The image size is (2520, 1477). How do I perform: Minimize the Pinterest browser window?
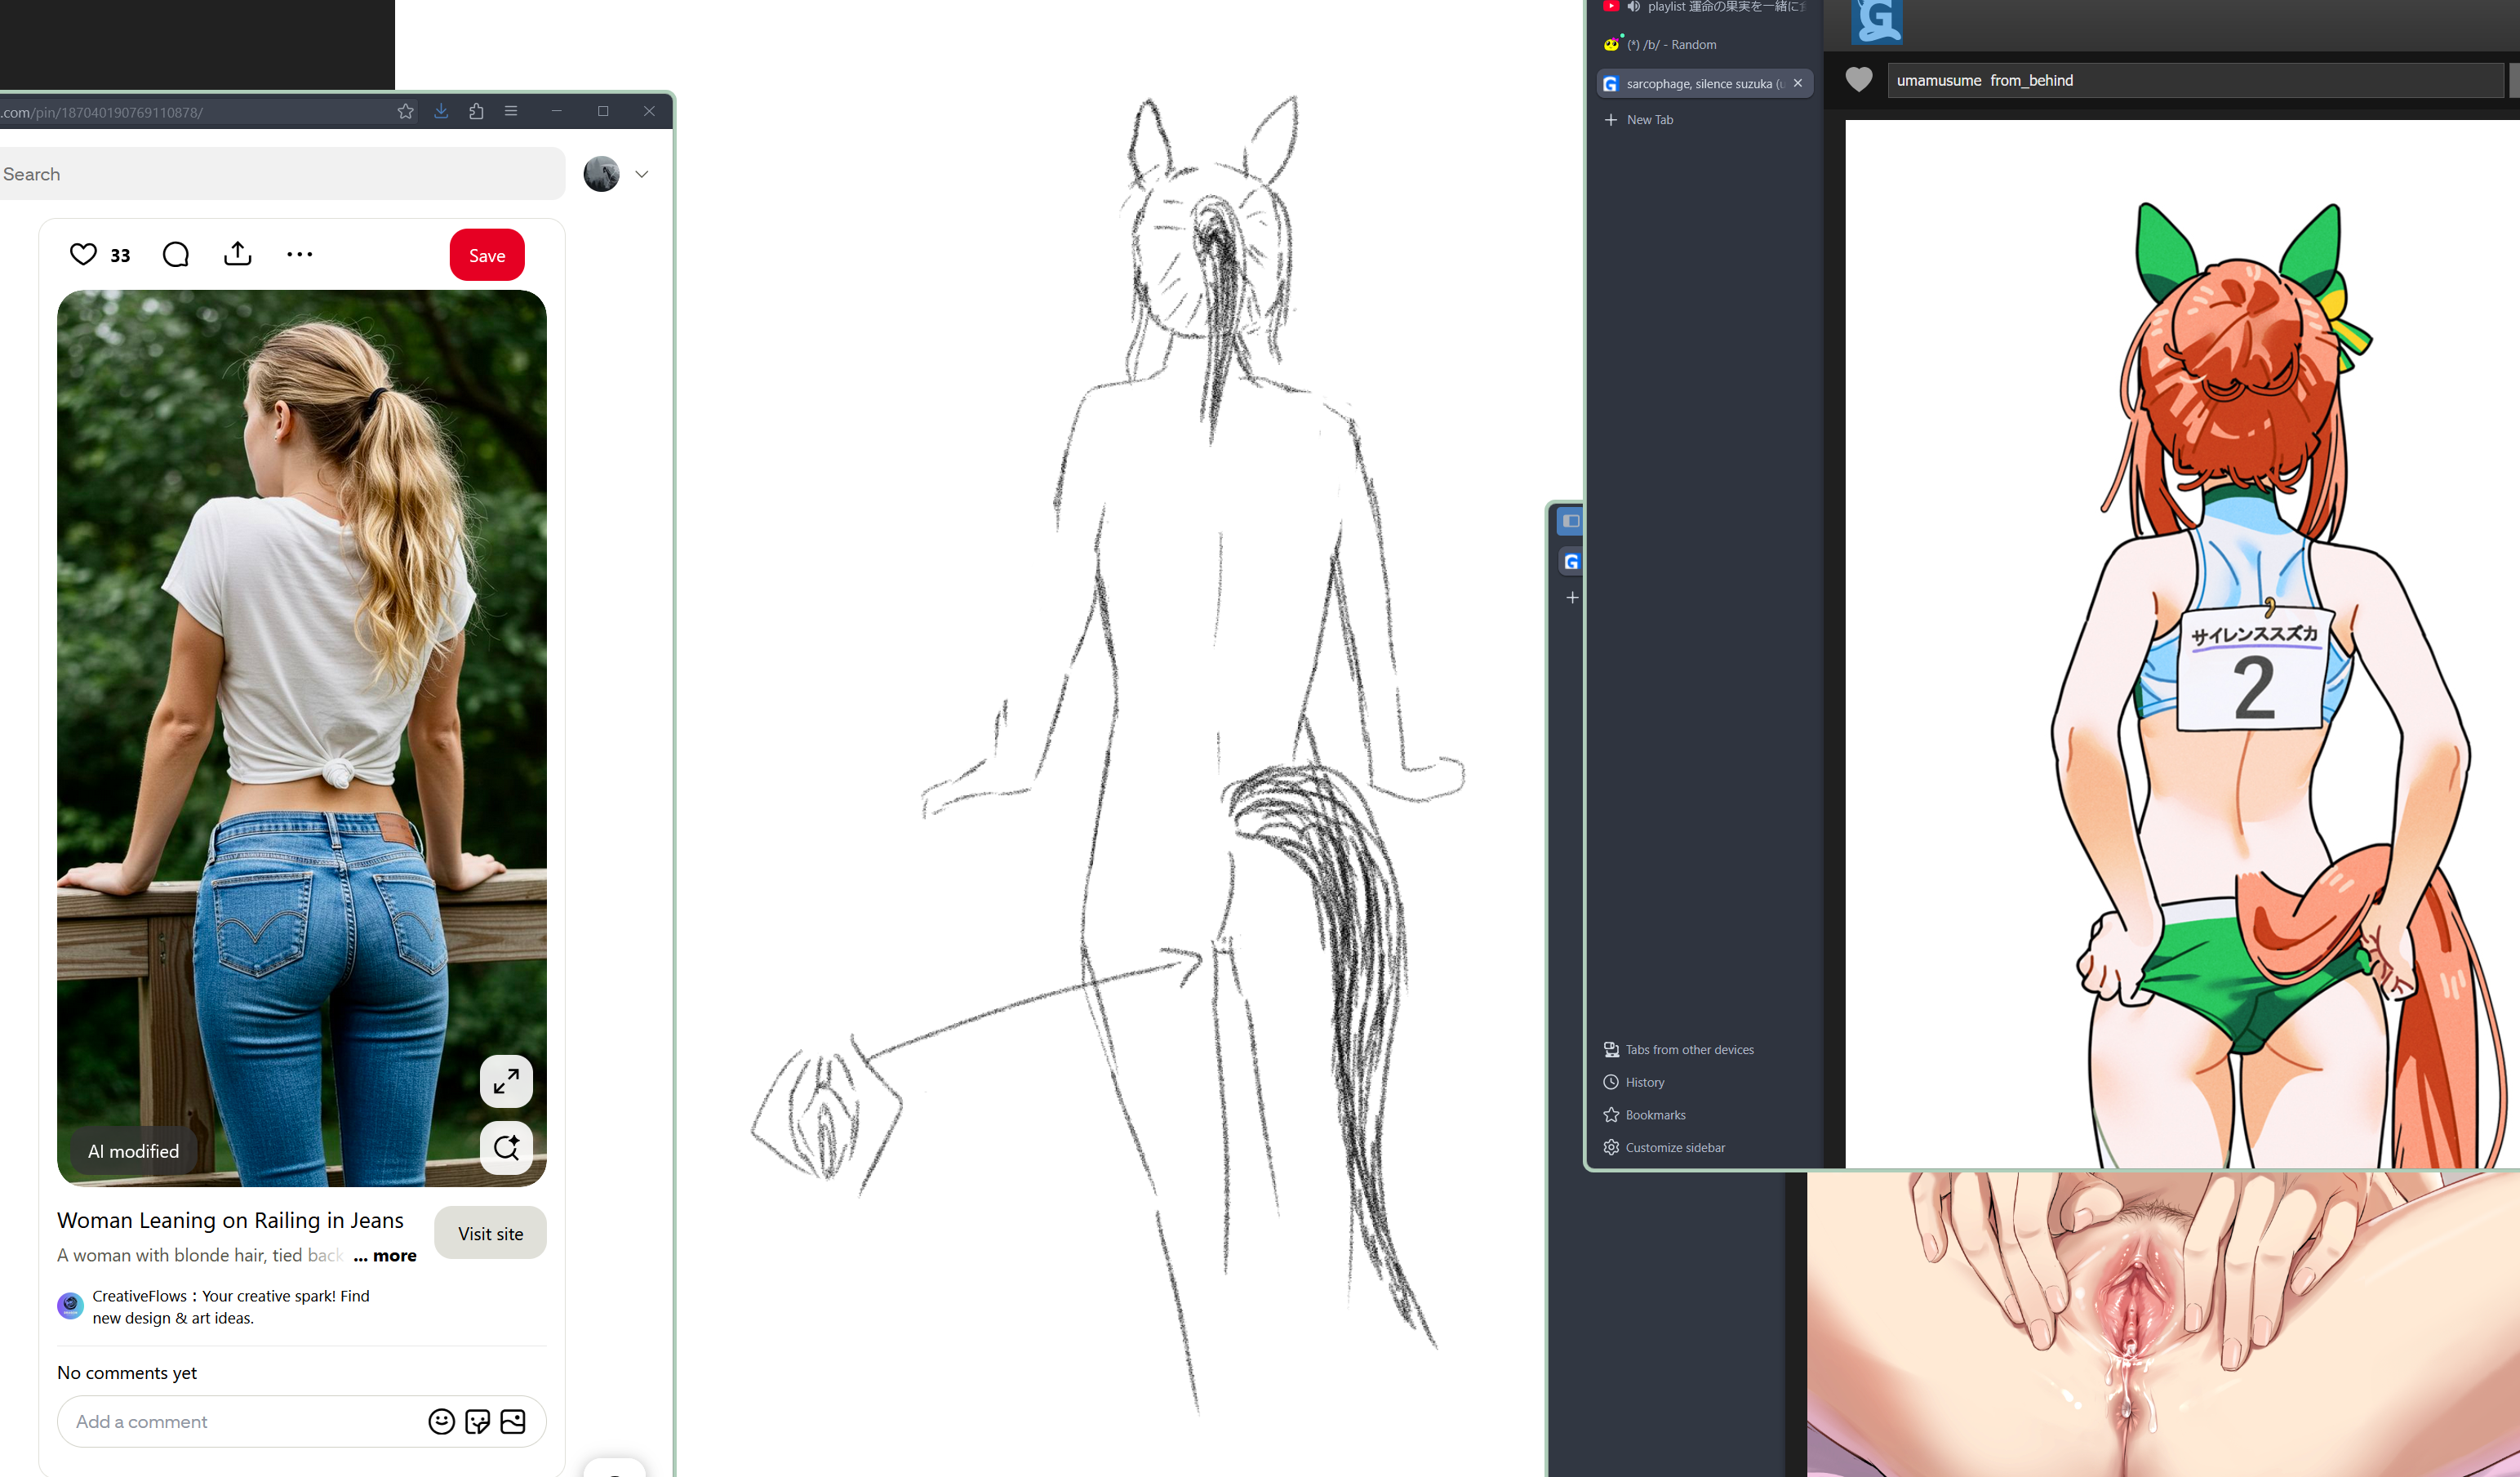(x=557, y=111)
